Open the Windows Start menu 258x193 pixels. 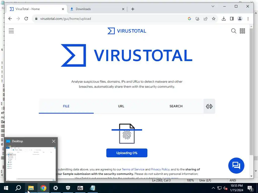(6, 188)
